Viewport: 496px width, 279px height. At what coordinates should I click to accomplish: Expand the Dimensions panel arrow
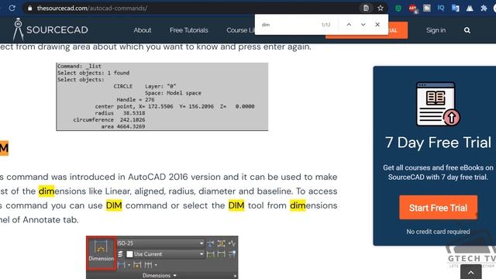pyautogui.click(x=175, y=276)
